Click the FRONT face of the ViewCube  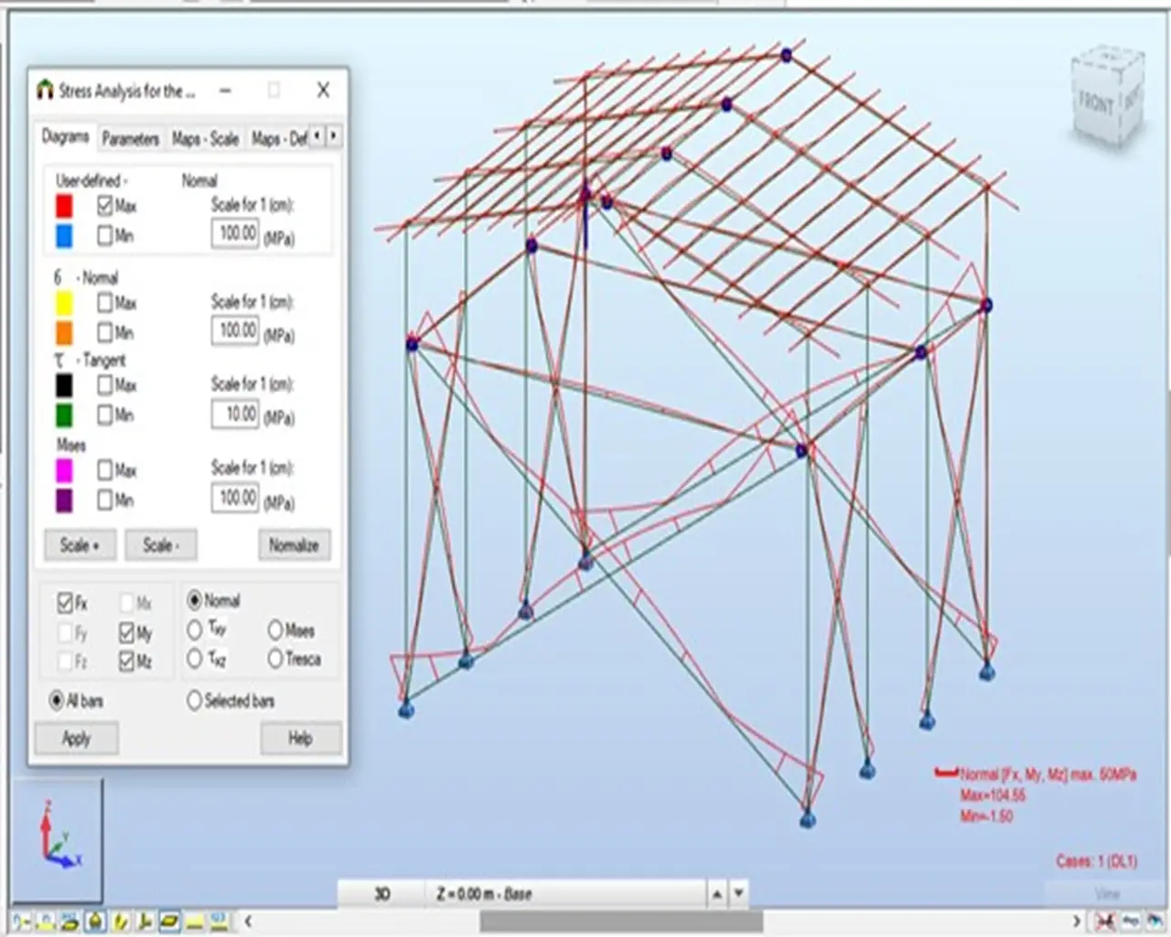(x=1095, y=102)
